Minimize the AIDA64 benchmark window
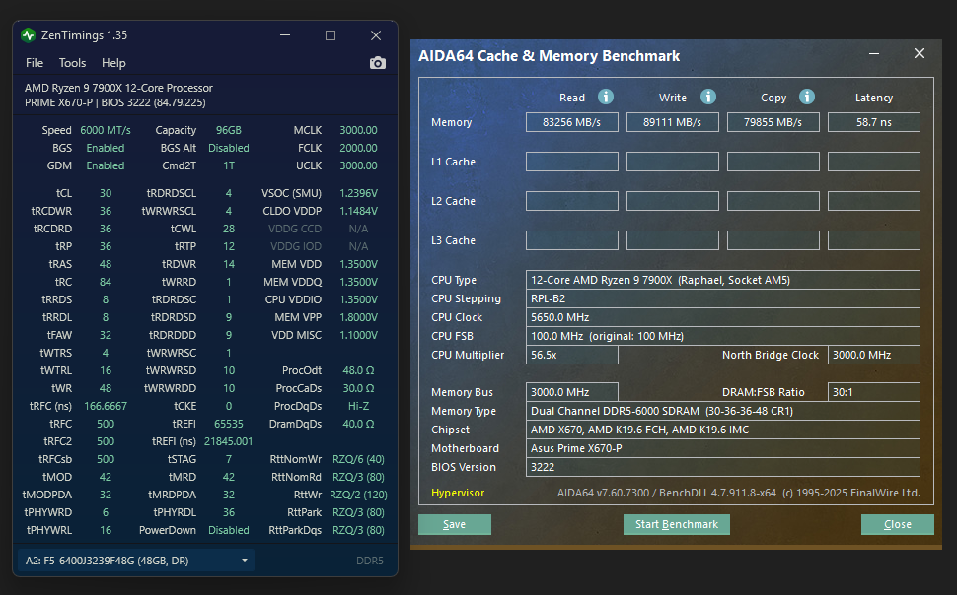The image size is (957, 595). pyautogui.click(x=874, y=53)
